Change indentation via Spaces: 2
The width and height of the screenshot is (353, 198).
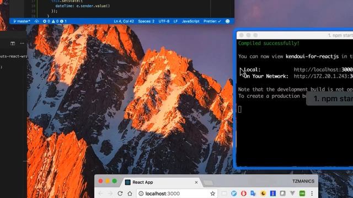pyautogui.click(x=146, y=21)
